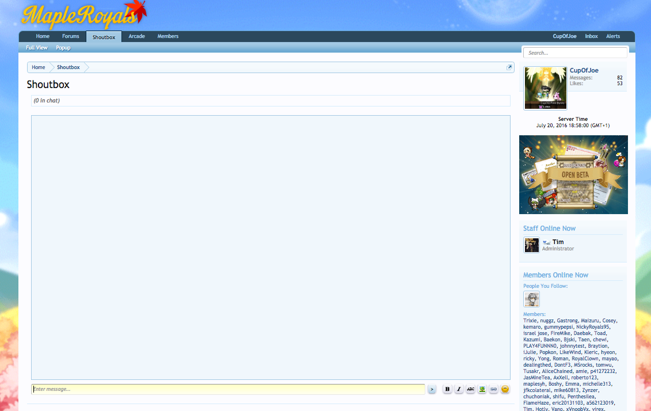Click the MapleRoyals logo
Image resolution: width=651 pixels, height=411 pixels.
click(83, 15)
